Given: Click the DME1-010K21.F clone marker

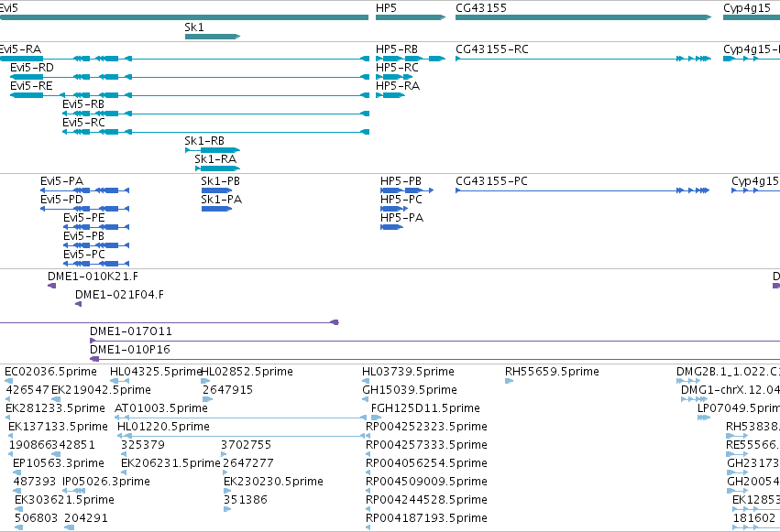Looking at the screenshot, I should tap(51, 286).
